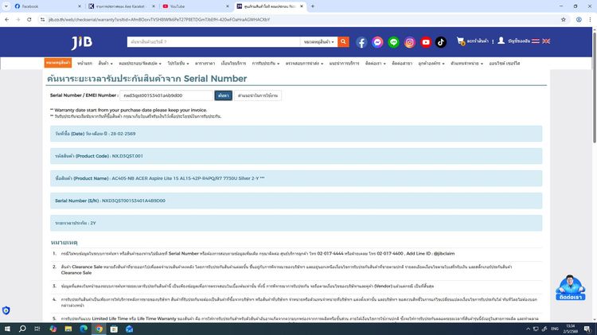Screen dimensions: 597x335
Task: Click the orange search magnifier button
Action: (343, 42)
